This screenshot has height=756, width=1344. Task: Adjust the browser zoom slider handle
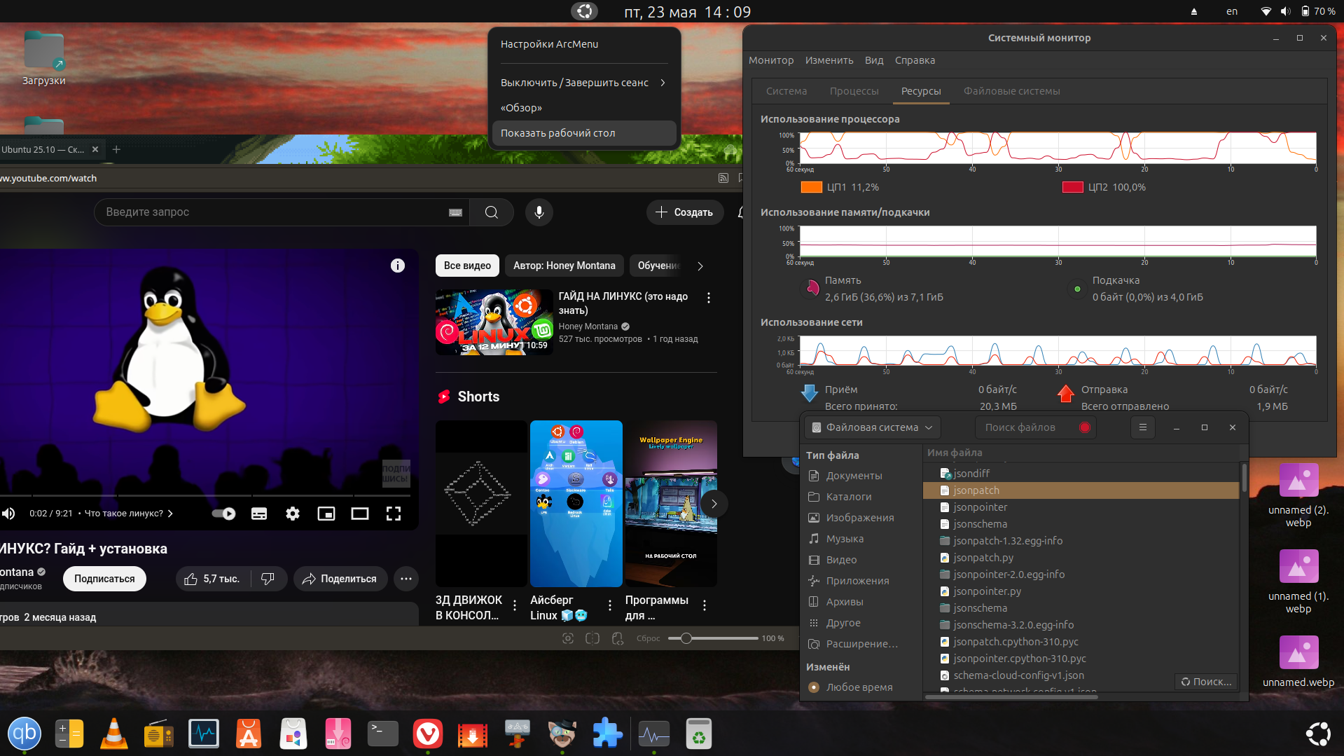pyautogui.click(x=686, y=638)
